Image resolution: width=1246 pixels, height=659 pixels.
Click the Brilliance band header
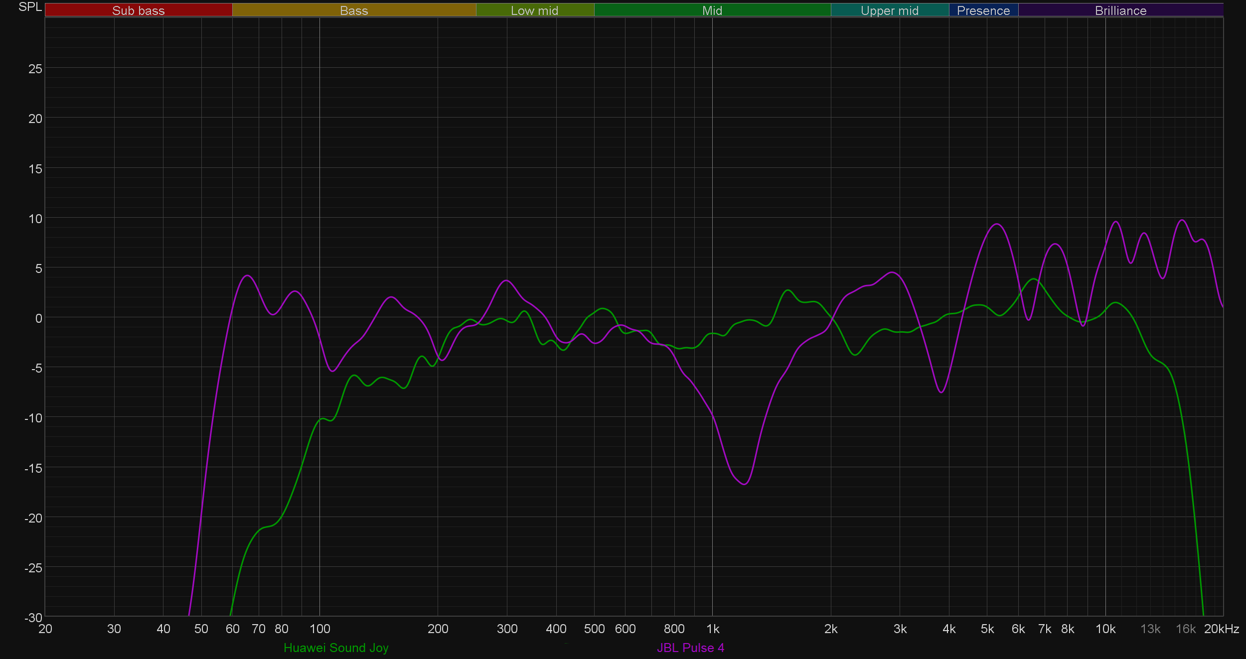tap(1120, 10)
